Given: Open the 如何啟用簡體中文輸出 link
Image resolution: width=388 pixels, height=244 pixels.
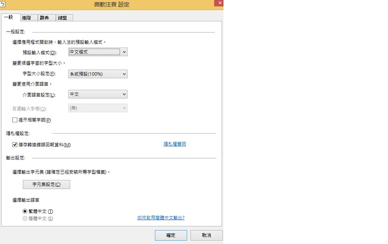Looking at the screenshot, I should tap(161, 218).
